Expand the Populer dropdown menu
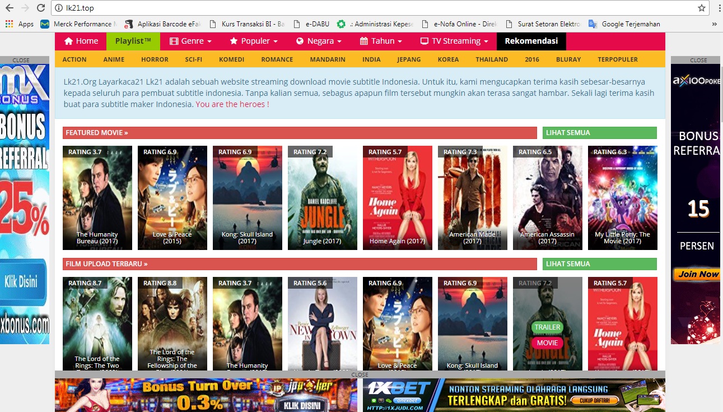 [x=254, y=41]
